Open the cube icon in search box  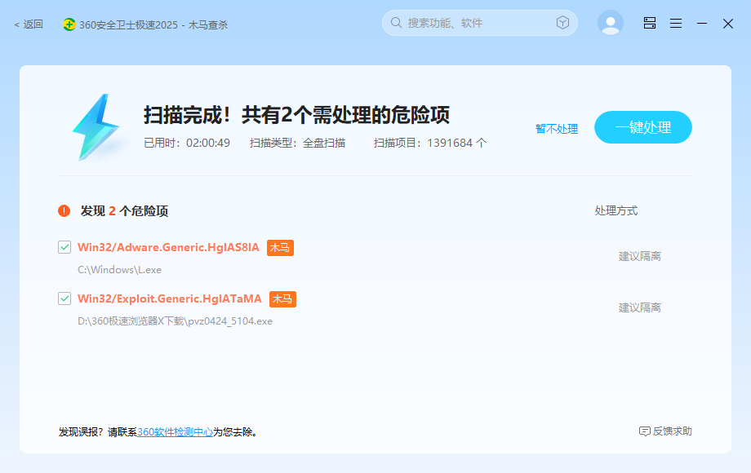coord(562,23)
